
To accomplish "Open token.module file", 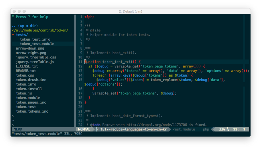I will click(x=28, y=98).
